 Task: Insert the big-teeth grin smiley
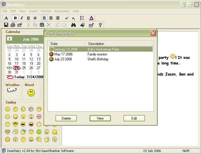coord(31,109)
